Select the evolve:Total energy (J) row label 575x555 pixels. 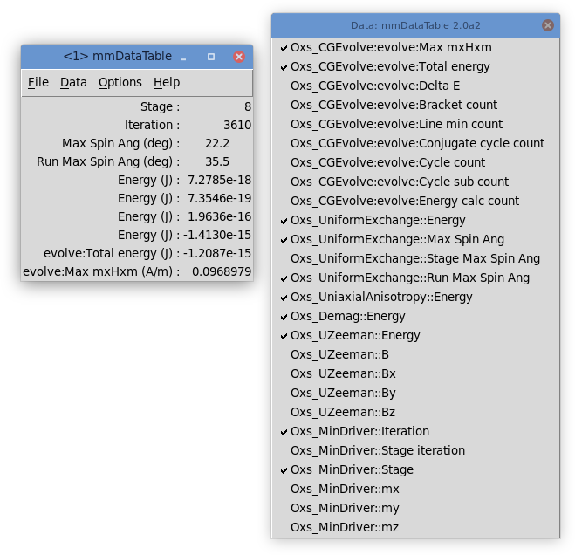112,253
